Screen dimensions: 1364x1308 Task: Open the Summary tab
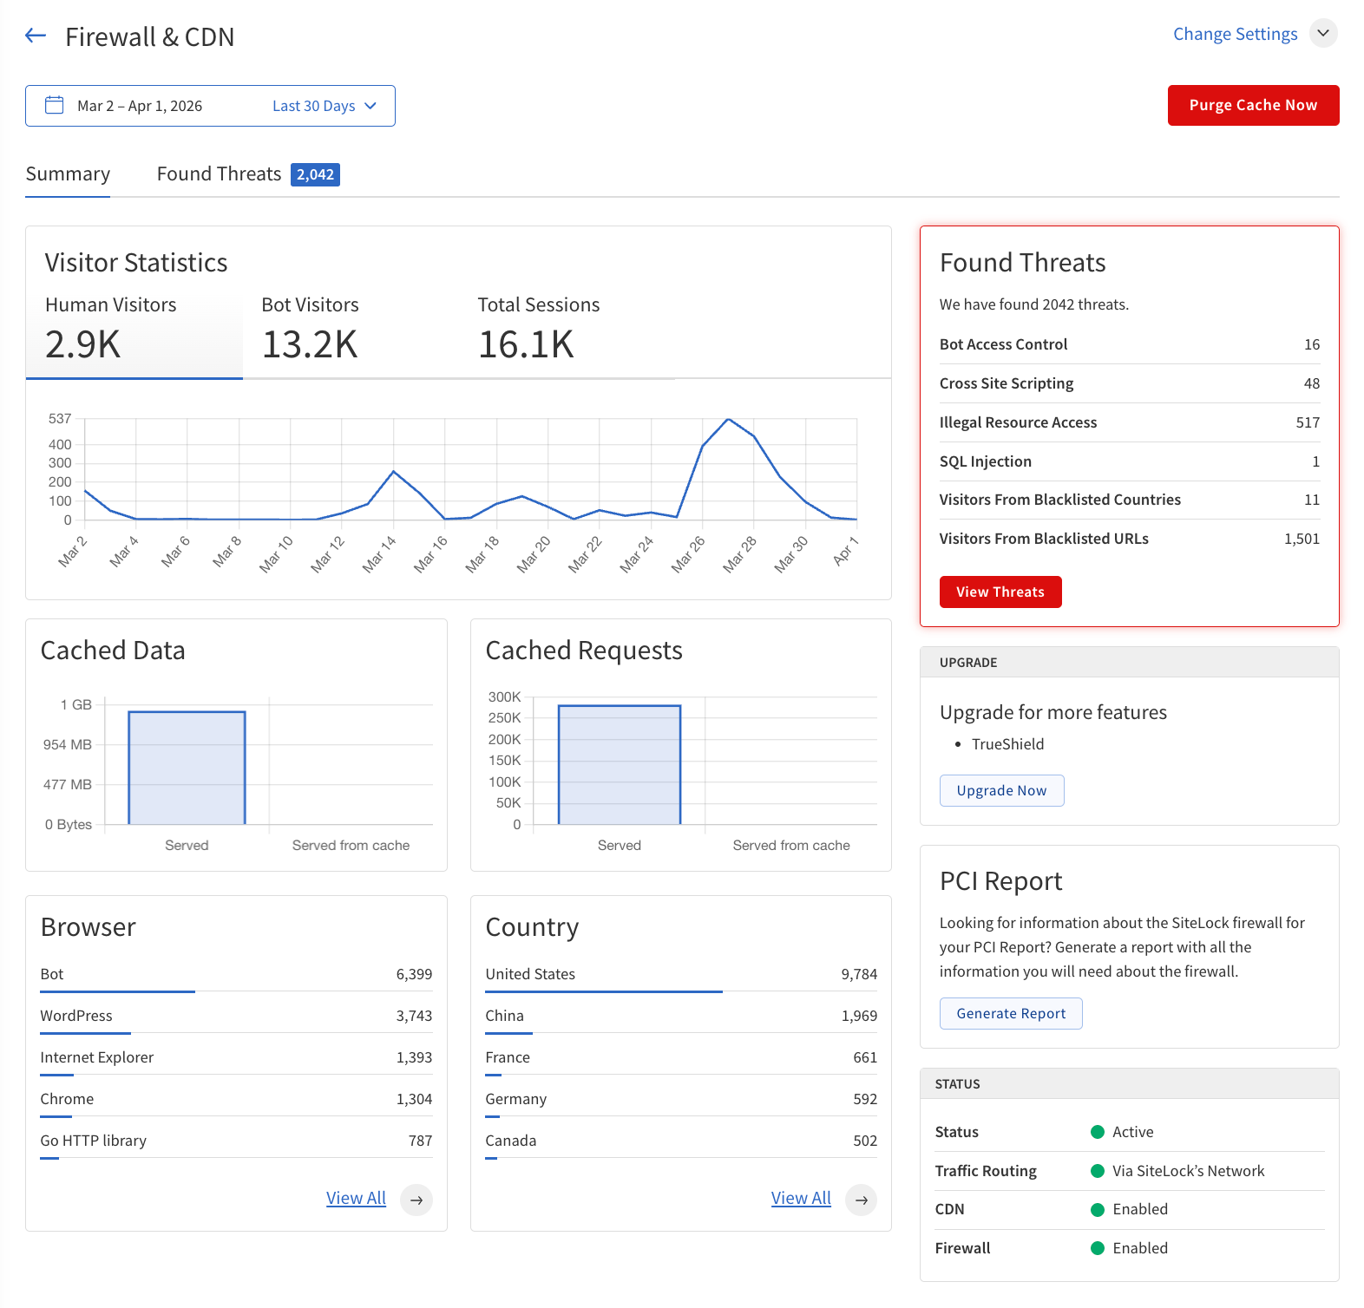(68, 174)
